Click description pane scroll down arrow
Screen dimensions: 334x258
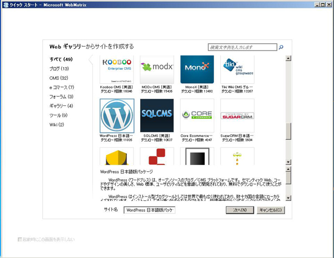(288, 198)
